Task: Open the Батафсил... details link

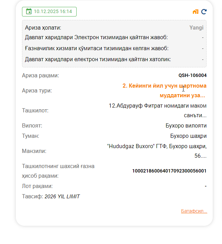Action: click(194, 211)
